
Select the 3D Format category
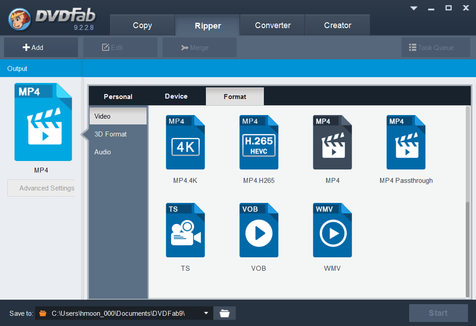(x=118, y=134)
